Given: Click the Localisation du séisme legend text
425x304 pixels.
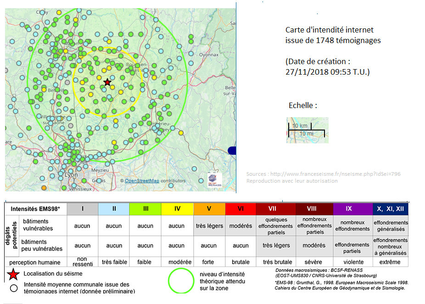Looking at the screenshot, I should [x=53, y=274].
